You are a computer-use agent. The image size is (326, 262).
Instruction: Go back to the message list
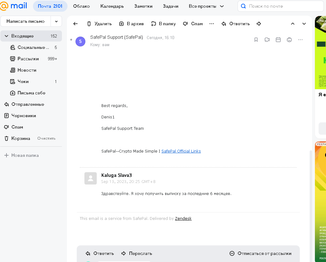pos(75,24)
